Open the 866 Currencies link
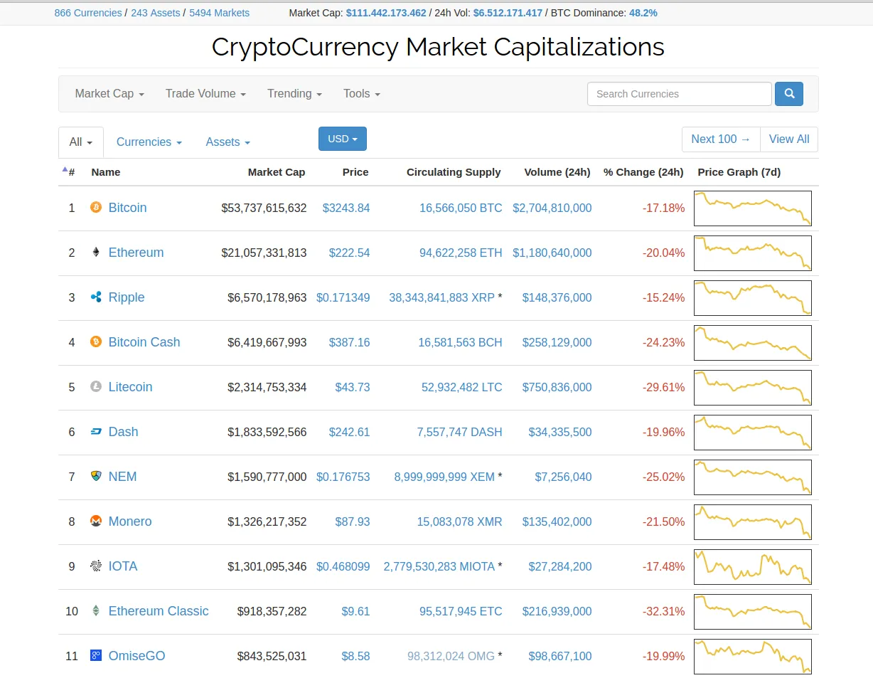This screenshot has height=678, width=873. point(88,13)
